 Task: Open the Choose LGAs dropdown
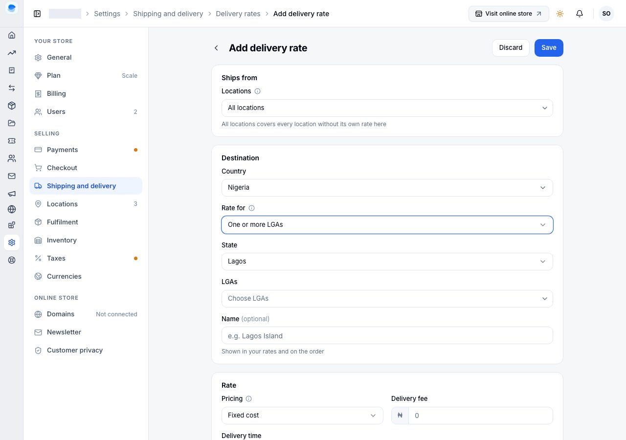pos(387,299)
